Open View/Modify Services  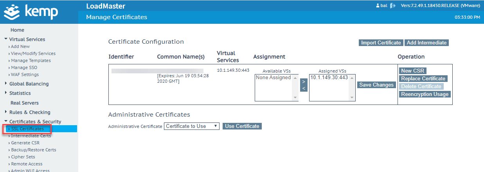point(33,53)
